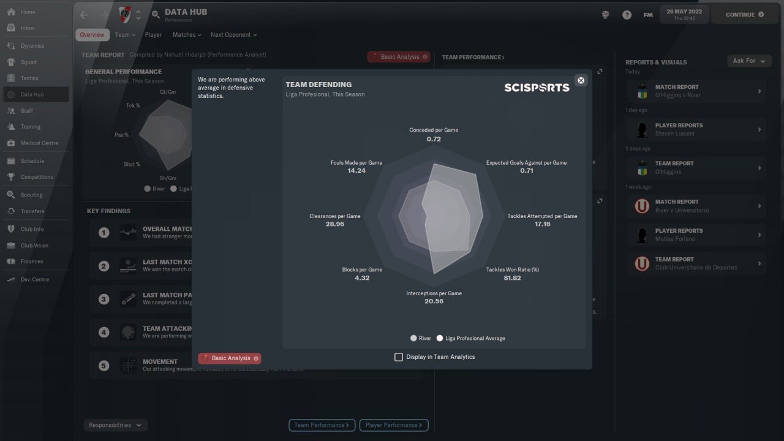Toggle Liga Profesional Average legend

471,338
